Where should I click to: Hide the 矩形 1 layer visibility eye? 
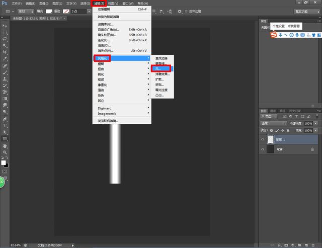[x=263, y=140]
